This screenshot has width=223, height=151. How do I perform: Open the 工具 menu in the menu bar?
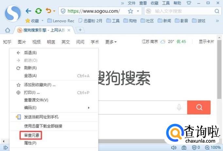[x=166, y=3]
